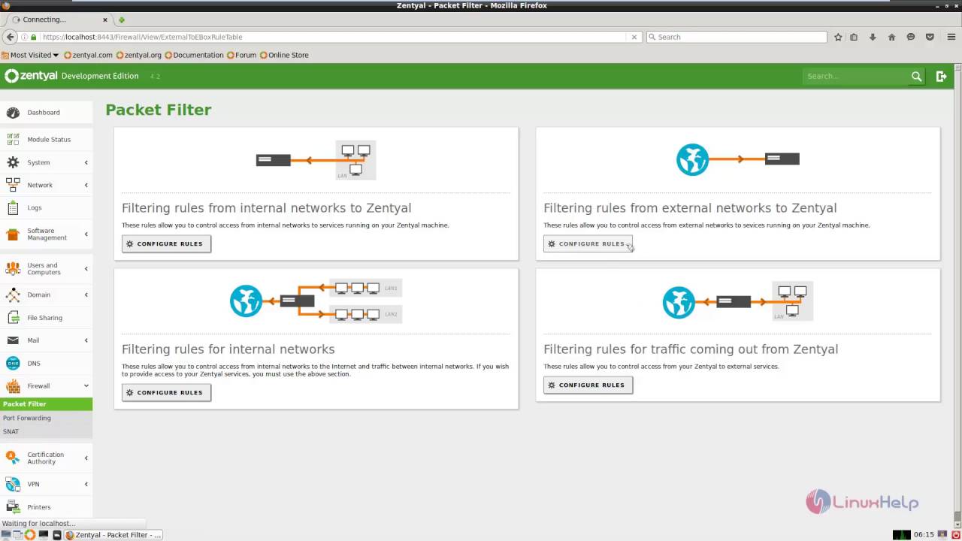Configure rules for internal networks to Zentyal

click(x=166, y=244)
